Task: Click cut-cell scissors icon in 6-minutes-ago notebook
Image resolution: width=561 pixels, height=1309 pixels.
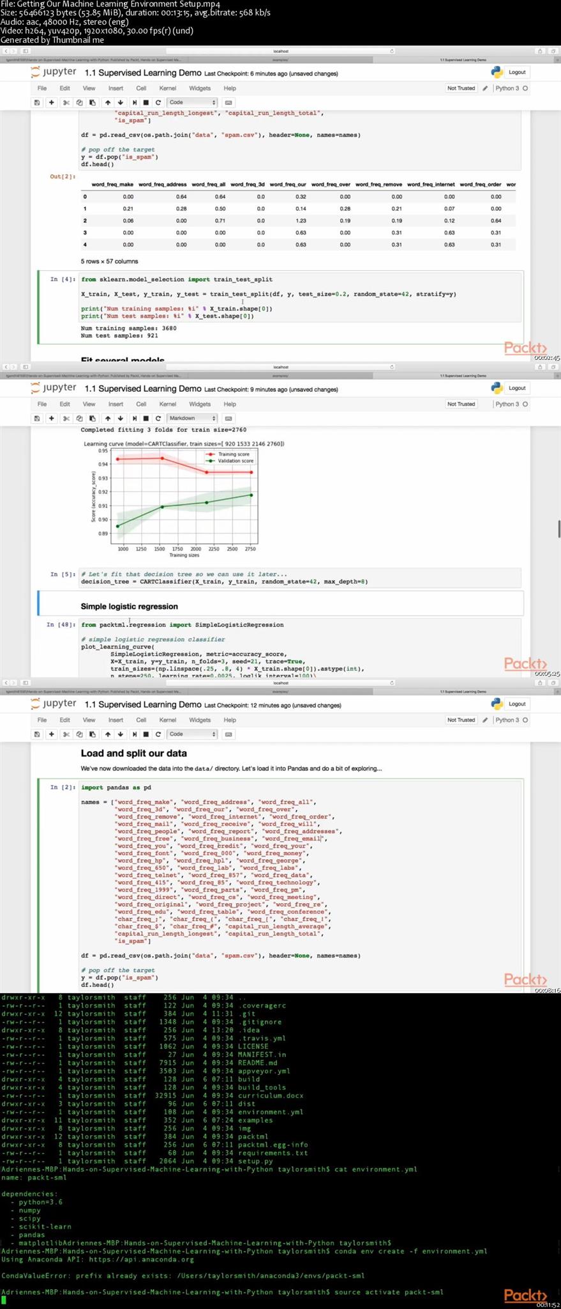Action: click(66, 102)
